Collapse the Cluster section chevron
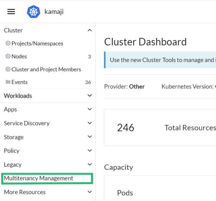This screenshot has width=216, height=201. pyautogui.click(x=90, y=30)
